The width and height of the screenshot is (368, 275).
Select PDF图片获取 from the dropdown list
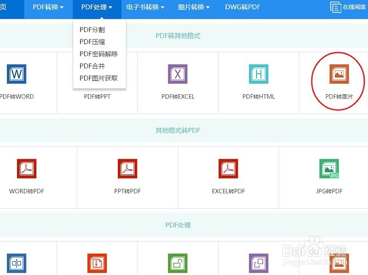click(98, 78)
